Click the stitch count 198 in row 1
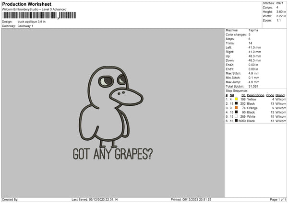This screenshot has height=203, width=288. [243, 99]
